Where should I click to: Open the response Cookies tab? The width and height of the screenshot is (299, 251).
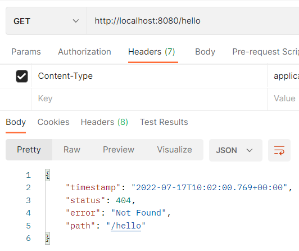tap(53, 122)
